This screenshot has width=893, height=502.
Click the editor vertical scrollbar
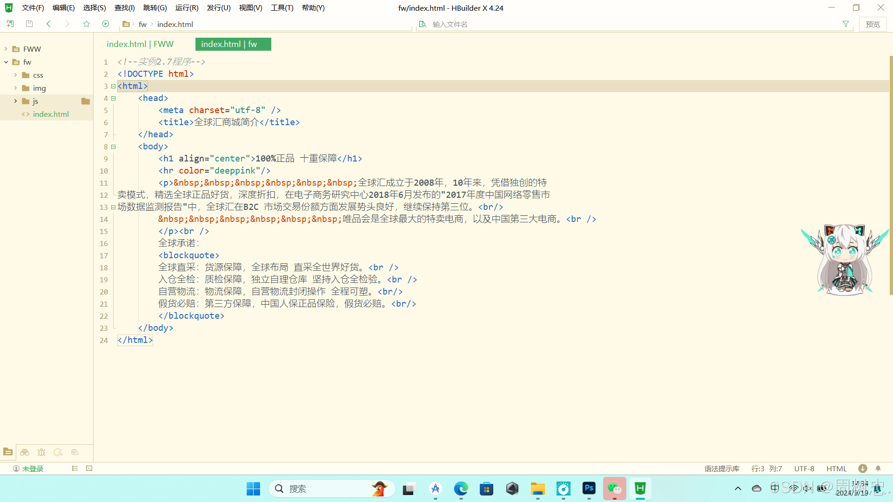[891, 175]
